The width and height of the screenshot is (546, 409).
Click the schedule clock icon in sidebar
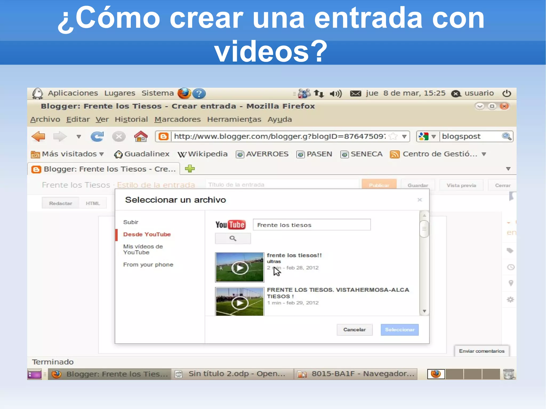[511, 267]
